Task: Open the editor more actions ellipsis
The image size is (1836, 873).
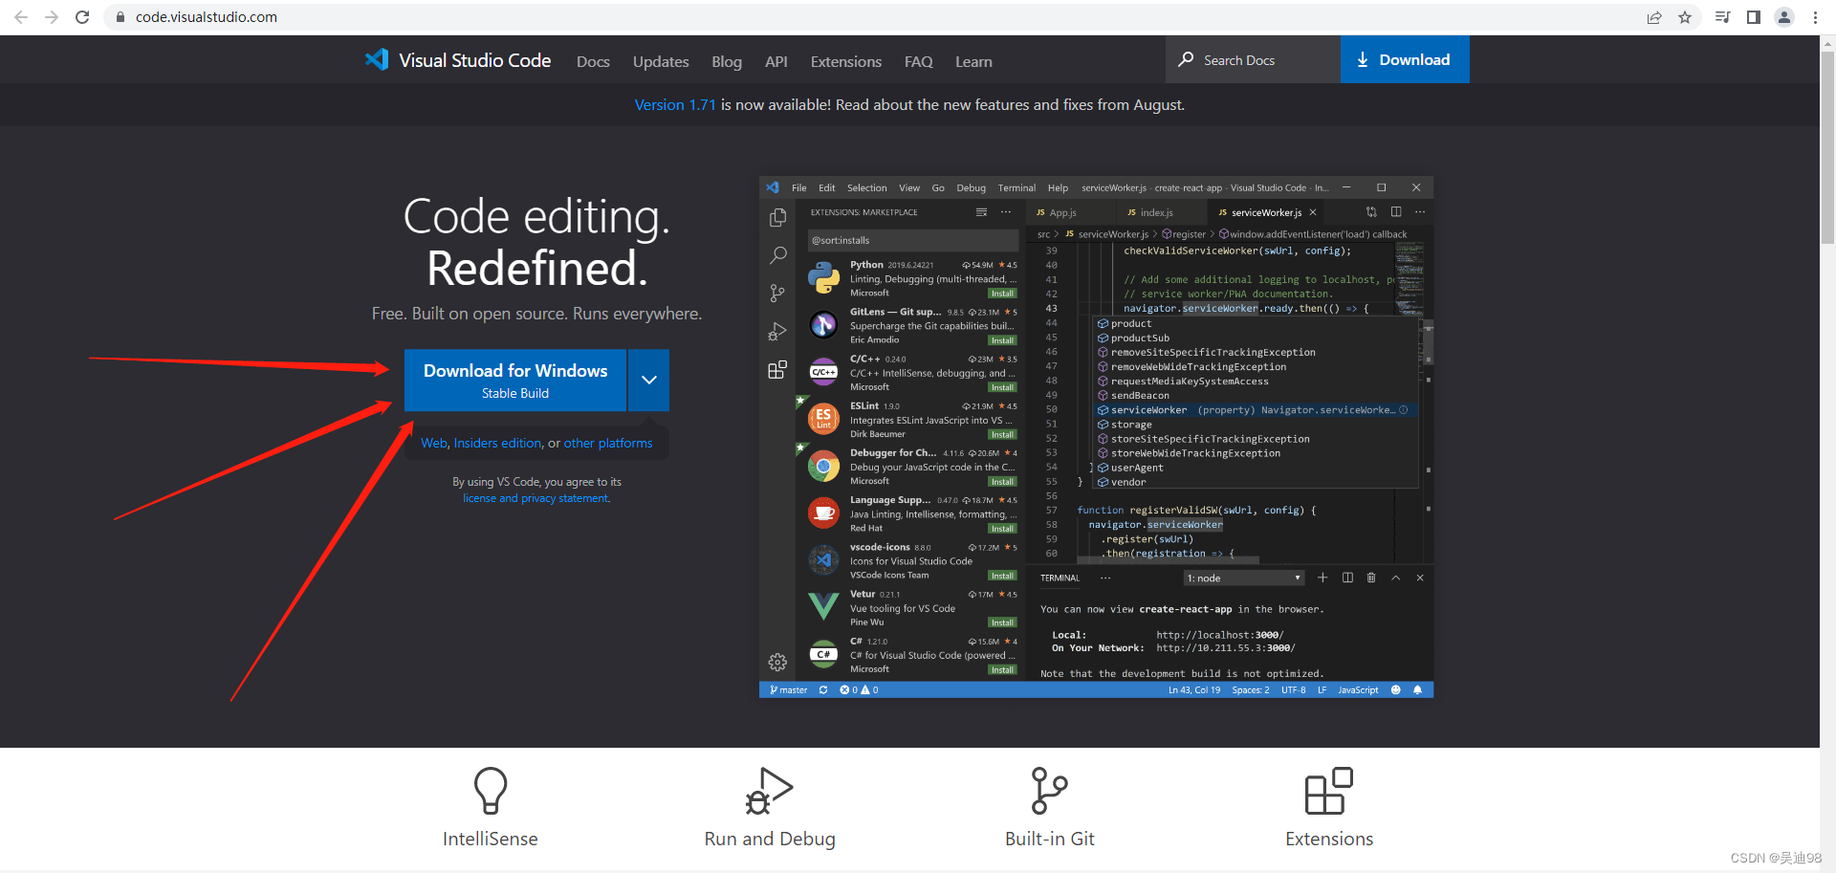Action: (1420, 212)
